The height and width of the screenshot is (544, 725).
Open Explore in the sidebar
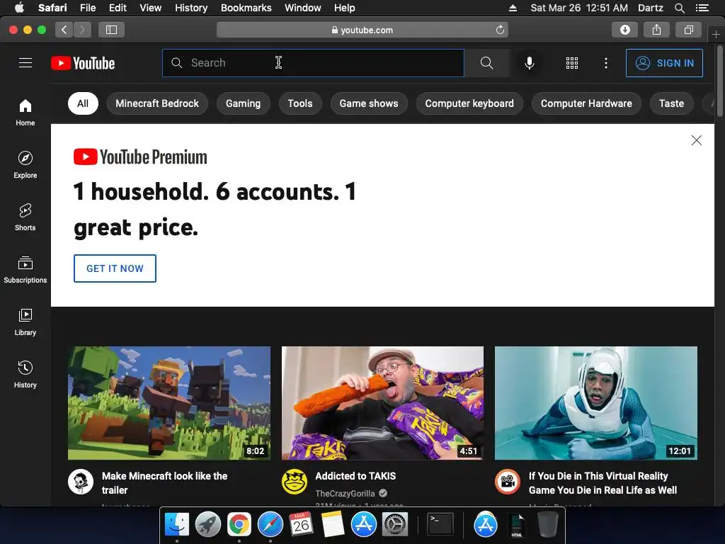[x=25, y=164]
